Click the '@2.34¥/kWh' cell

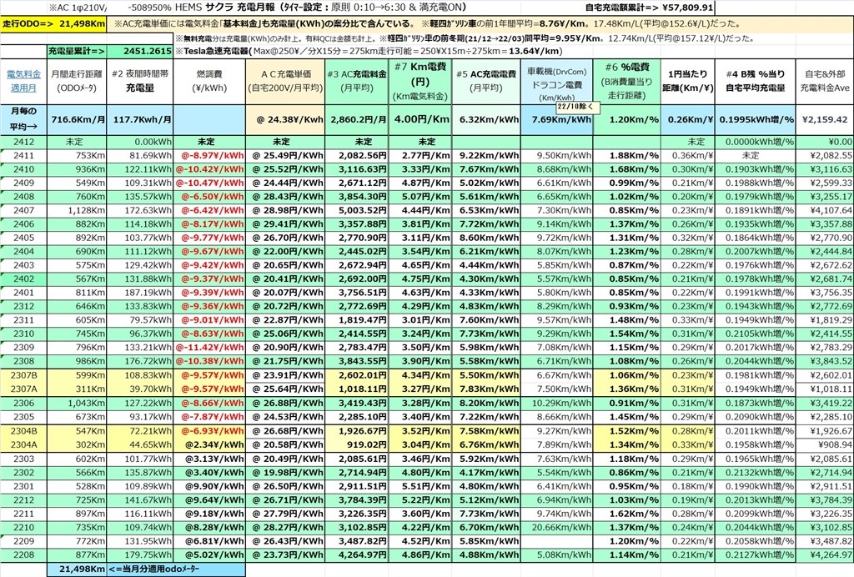[x=209, y=444]
